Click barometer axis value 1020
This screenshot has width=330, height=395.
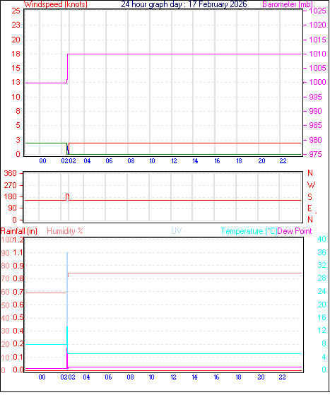point(317,25)
